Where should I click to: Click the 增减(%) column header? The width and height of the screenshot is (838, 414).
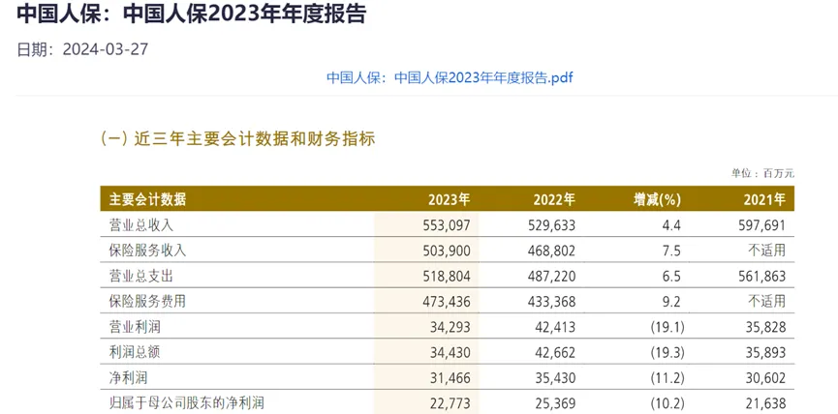658,199
